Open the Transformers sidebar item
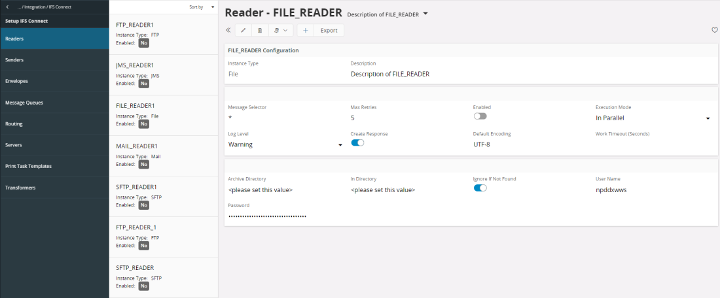This screenshot has height=298, width=720. click(x=54, y=188)
